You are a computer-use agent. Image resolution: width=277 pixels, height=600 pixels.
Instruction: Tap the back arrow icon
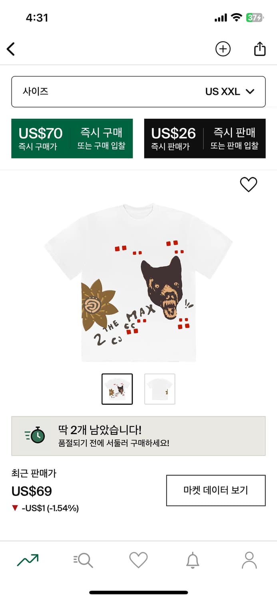pos(11,49)
